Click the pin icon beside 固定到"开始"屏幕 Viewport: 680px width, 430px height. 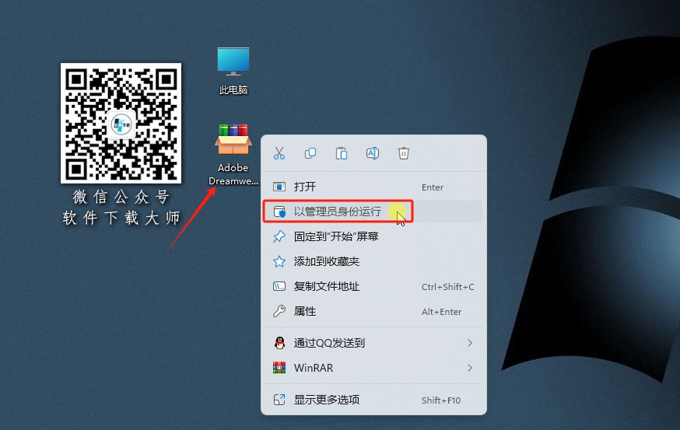pyautogui.click(x=279, y=236)
